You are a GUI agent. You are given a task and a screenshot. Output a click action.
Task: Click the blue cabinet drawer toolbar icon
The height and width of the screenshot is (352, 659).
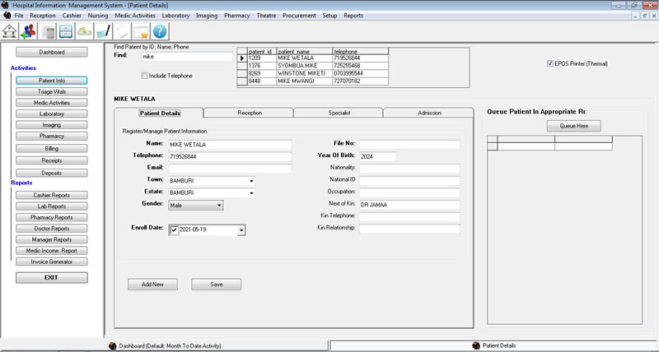click(67, 31)
